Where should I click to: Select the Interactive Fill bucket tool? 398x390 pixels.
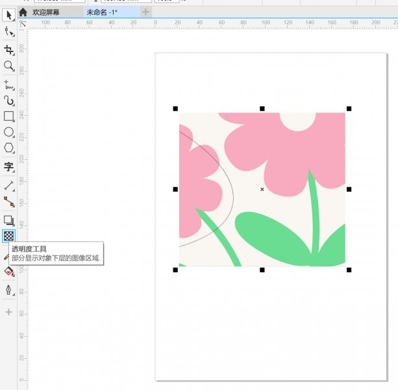(9, 271)
